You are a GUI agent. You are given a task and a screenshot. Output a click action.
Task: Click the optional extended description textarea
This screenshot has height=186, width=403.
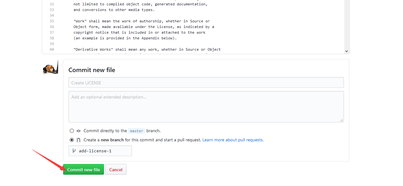click(x=206, y=106)
